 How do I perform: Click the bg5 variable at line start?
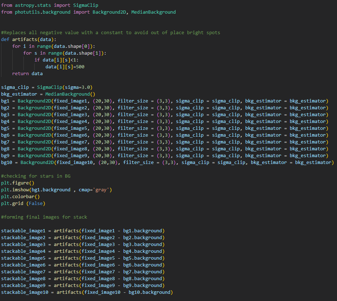[5, 128]
